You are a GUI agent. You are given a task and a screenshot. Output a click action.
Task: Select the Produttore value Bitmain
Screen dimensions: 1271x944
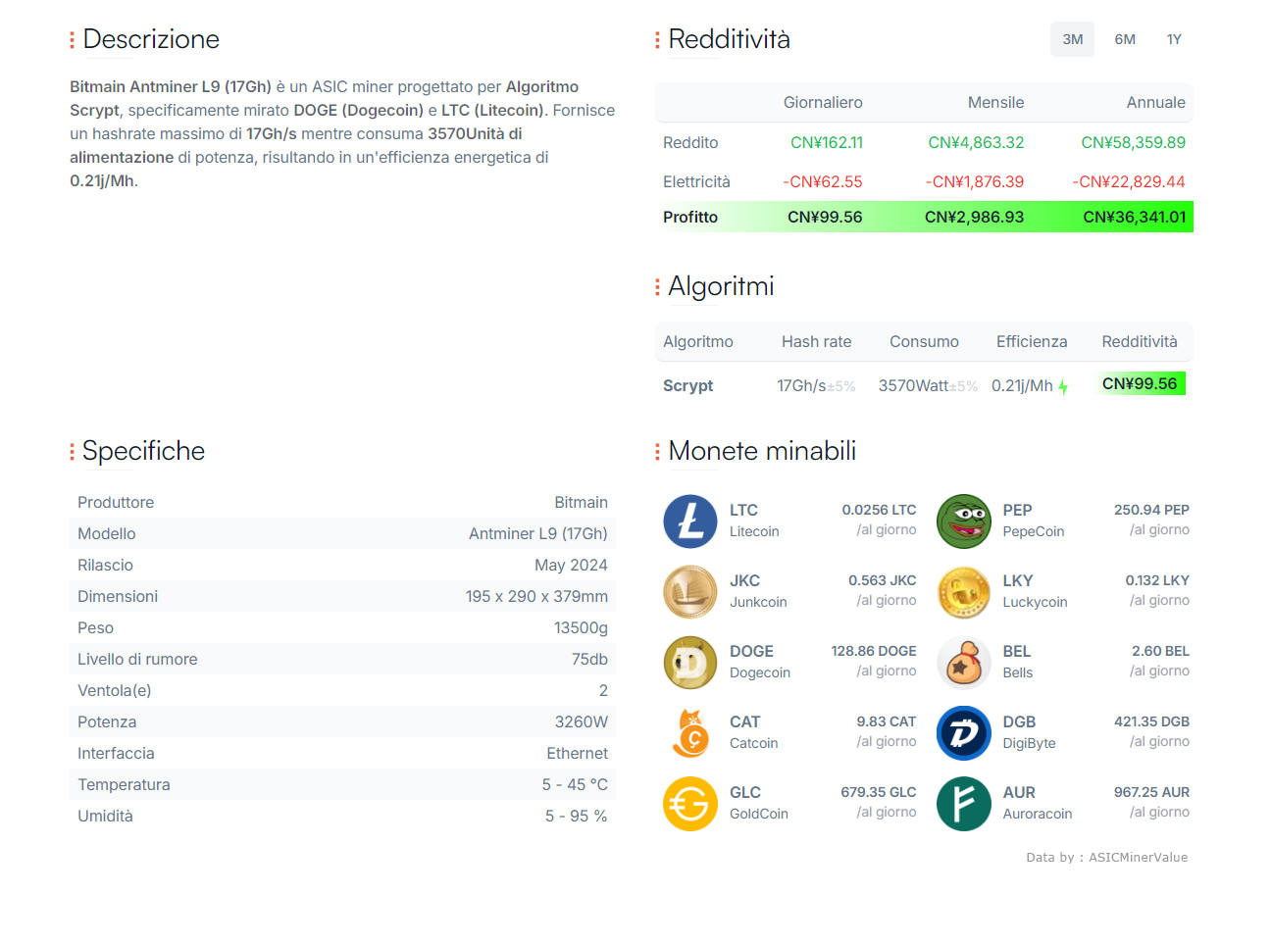click(x=581, y=503)
